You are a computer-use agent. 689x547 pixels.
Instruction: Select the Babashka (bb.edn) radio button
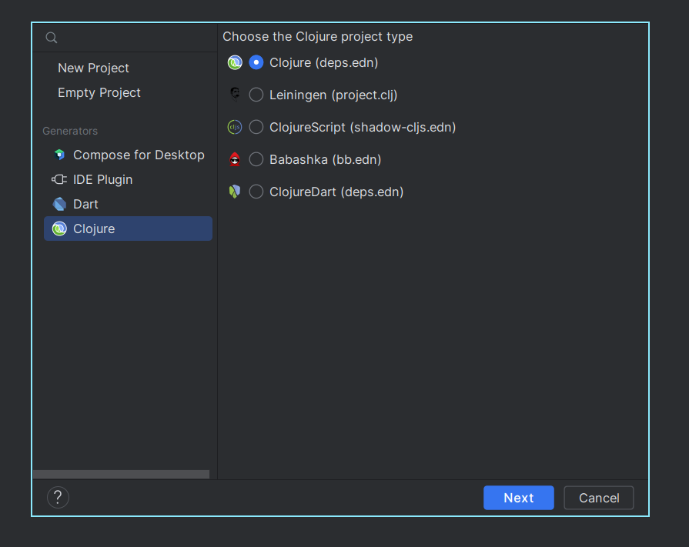tap(256, 159)
